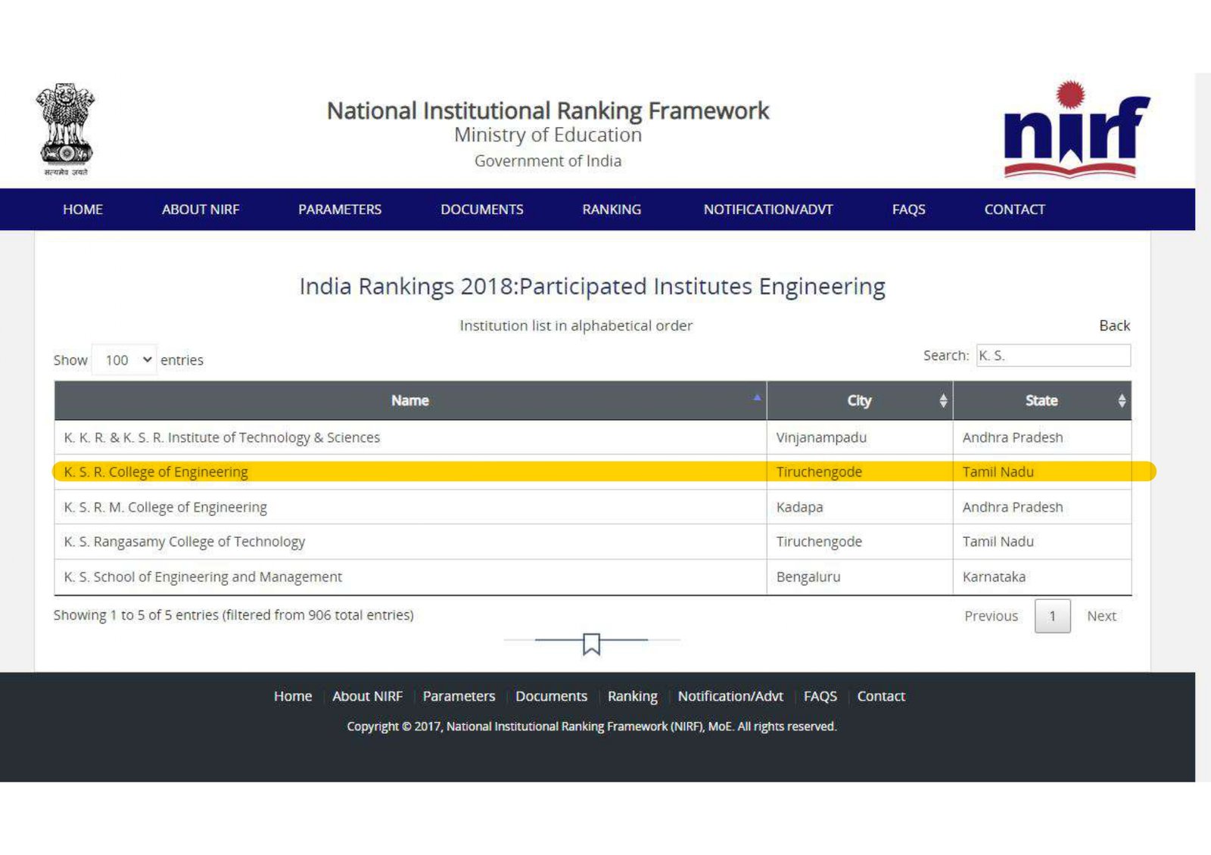The height and width of the screenshot is (855, 1211).
Task: Go to the Next page
Action: pos(1101,616)
